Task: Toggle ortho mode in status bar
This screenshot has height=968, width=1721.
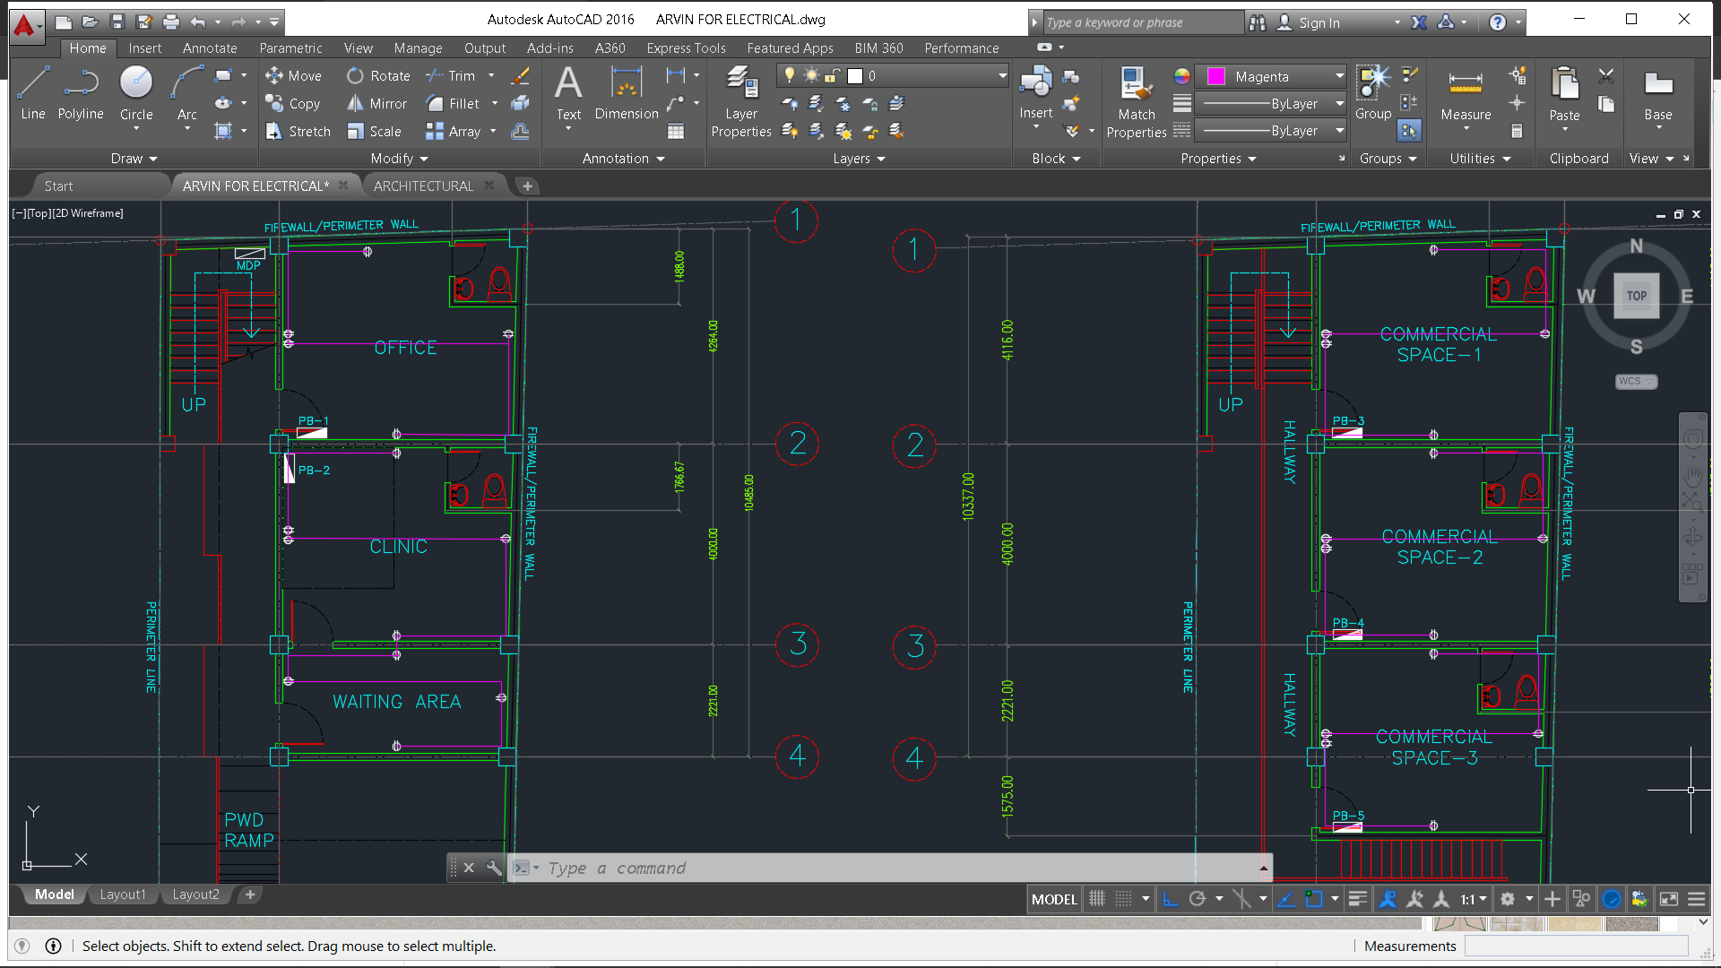Action: tap(1170, 899)
